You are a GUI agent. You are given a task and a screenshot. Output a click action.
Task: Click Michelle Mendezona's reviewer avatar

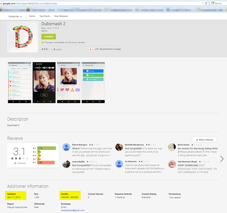(119, 147)
